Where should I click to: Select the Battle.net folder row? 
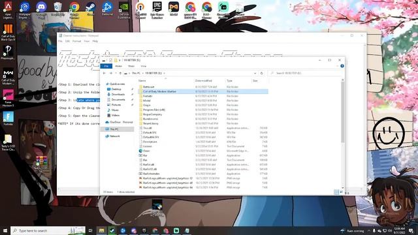coord(203,87)
